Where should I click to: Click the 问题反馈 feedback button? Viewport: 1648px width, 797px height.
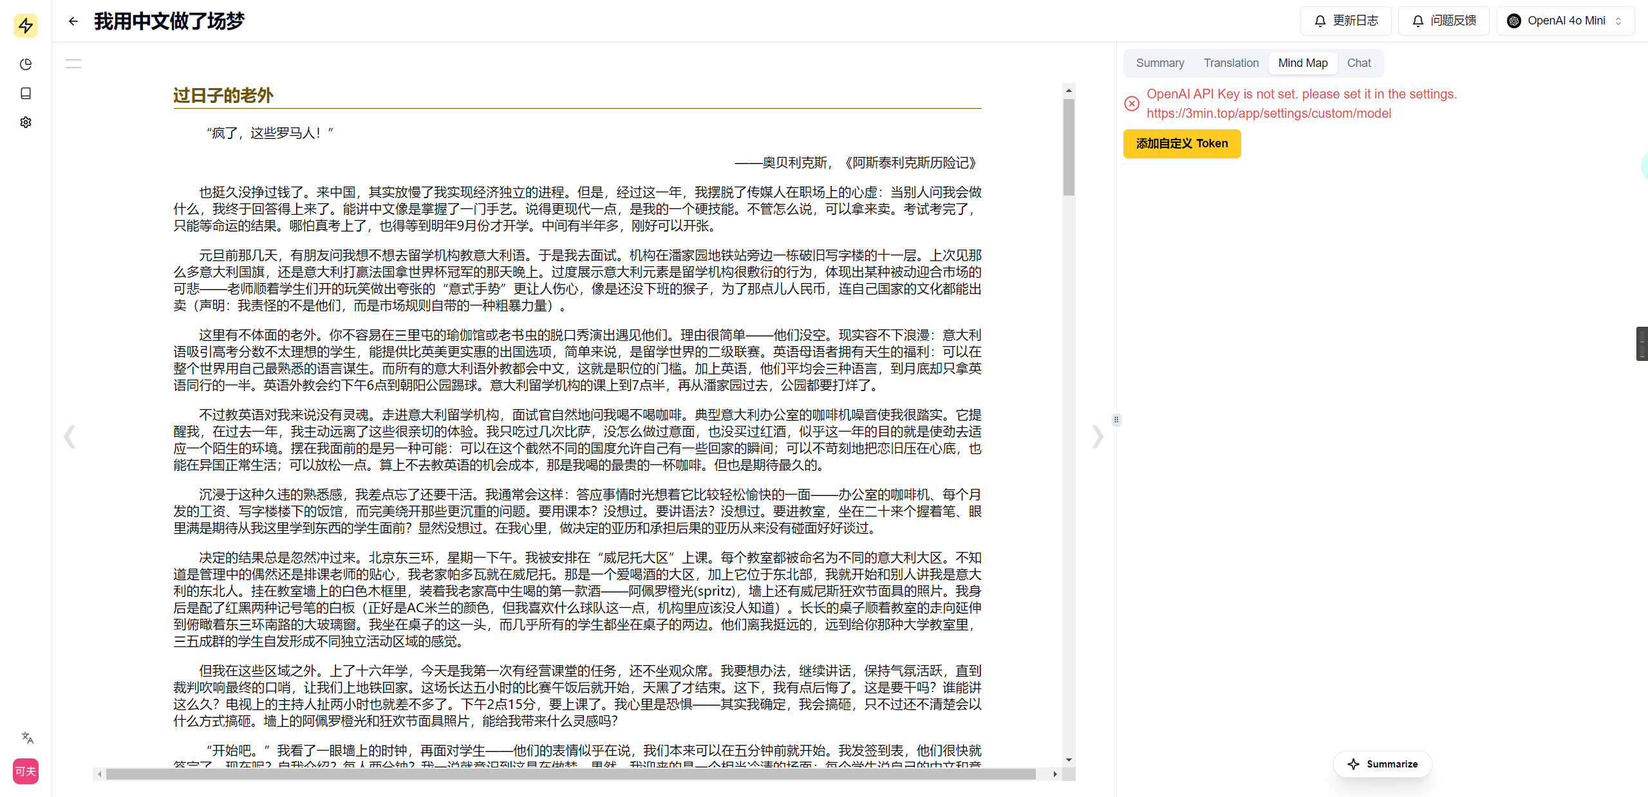(x=1443, y=21)
